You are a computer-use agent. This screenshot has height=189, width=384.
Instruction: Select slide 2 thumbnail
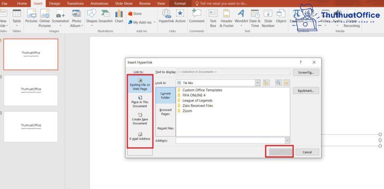click(31, 90)
